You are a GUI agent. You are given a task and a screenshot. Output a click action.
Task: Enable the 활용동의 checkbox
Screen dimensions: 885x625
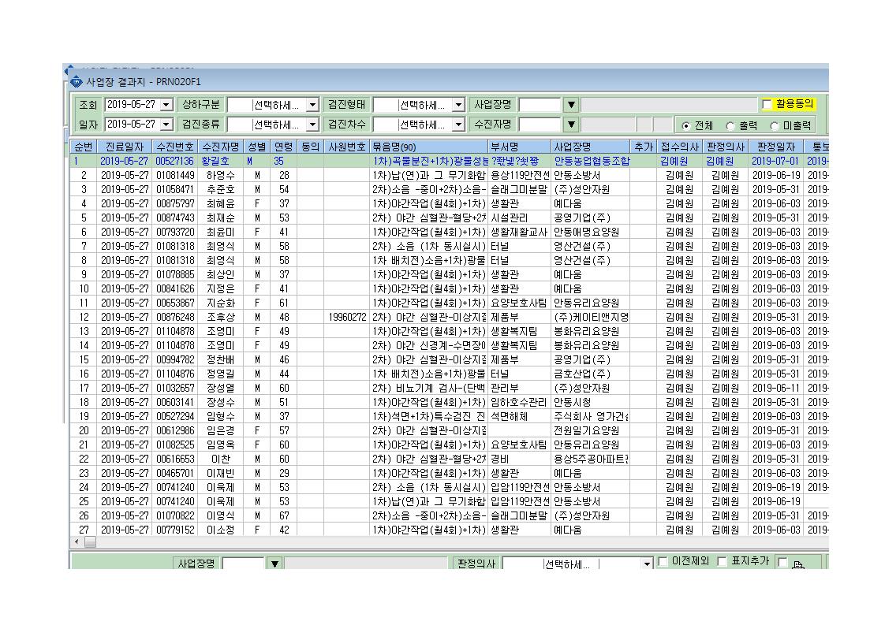pos(767,104)
